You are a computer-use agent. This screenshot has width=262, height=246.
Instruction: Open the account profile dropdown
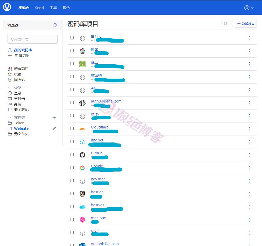pos(249,8)
